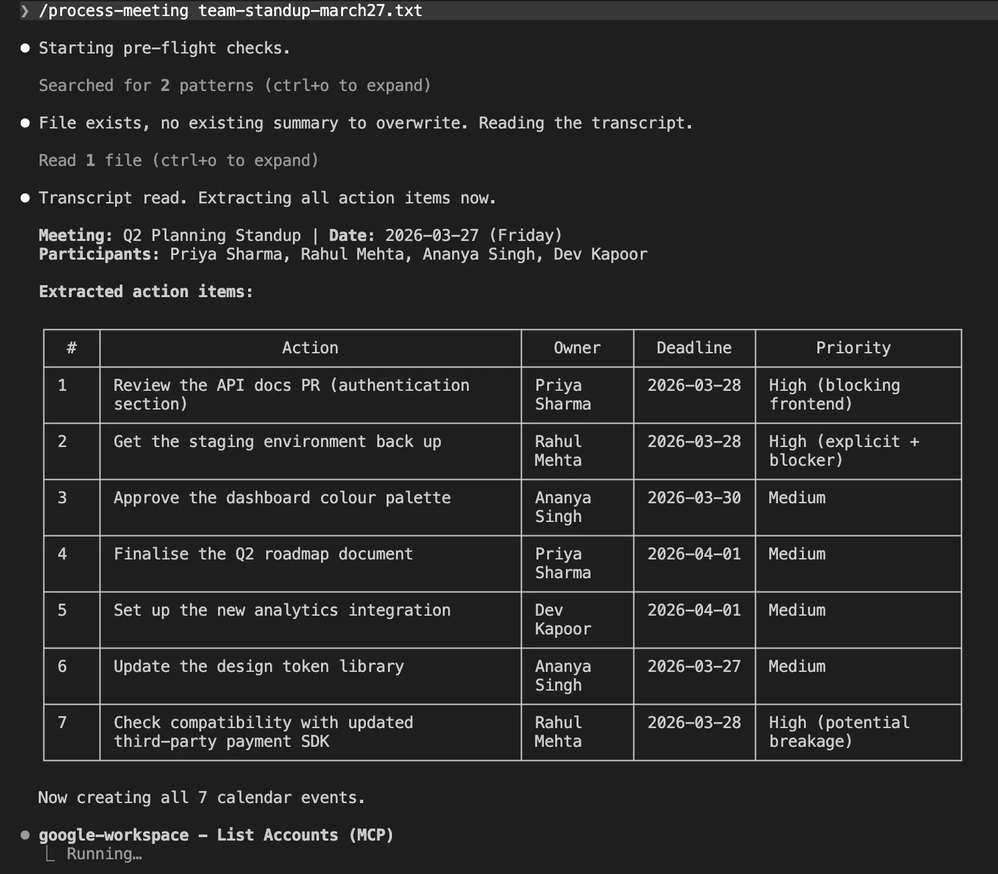Click the bullet next to the "File exists" status
998x874 pixels.
coord(25,122)
